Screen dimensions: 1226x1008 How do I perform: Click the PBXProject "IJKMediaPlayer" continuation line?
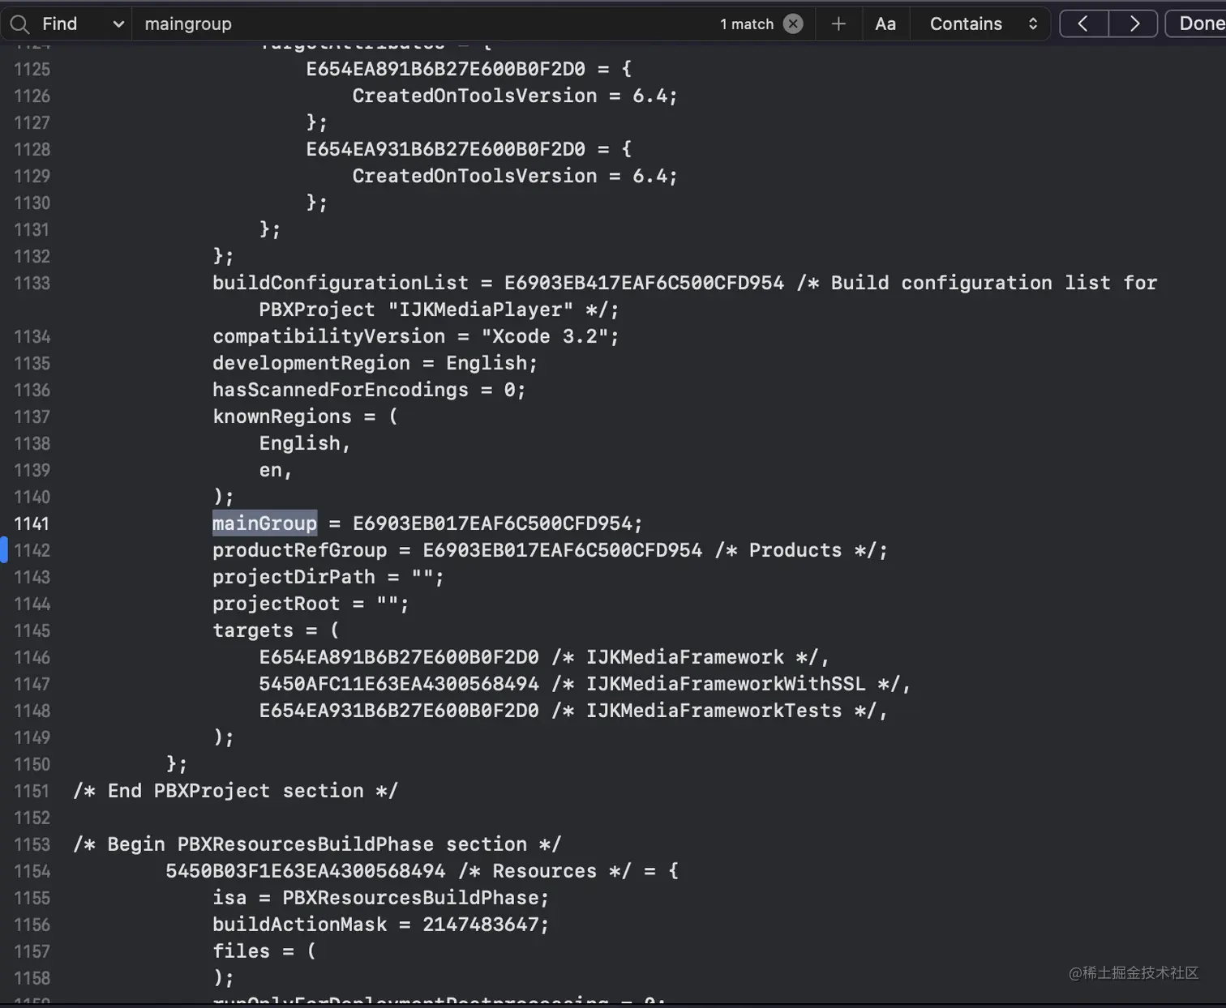click(439, 310)
